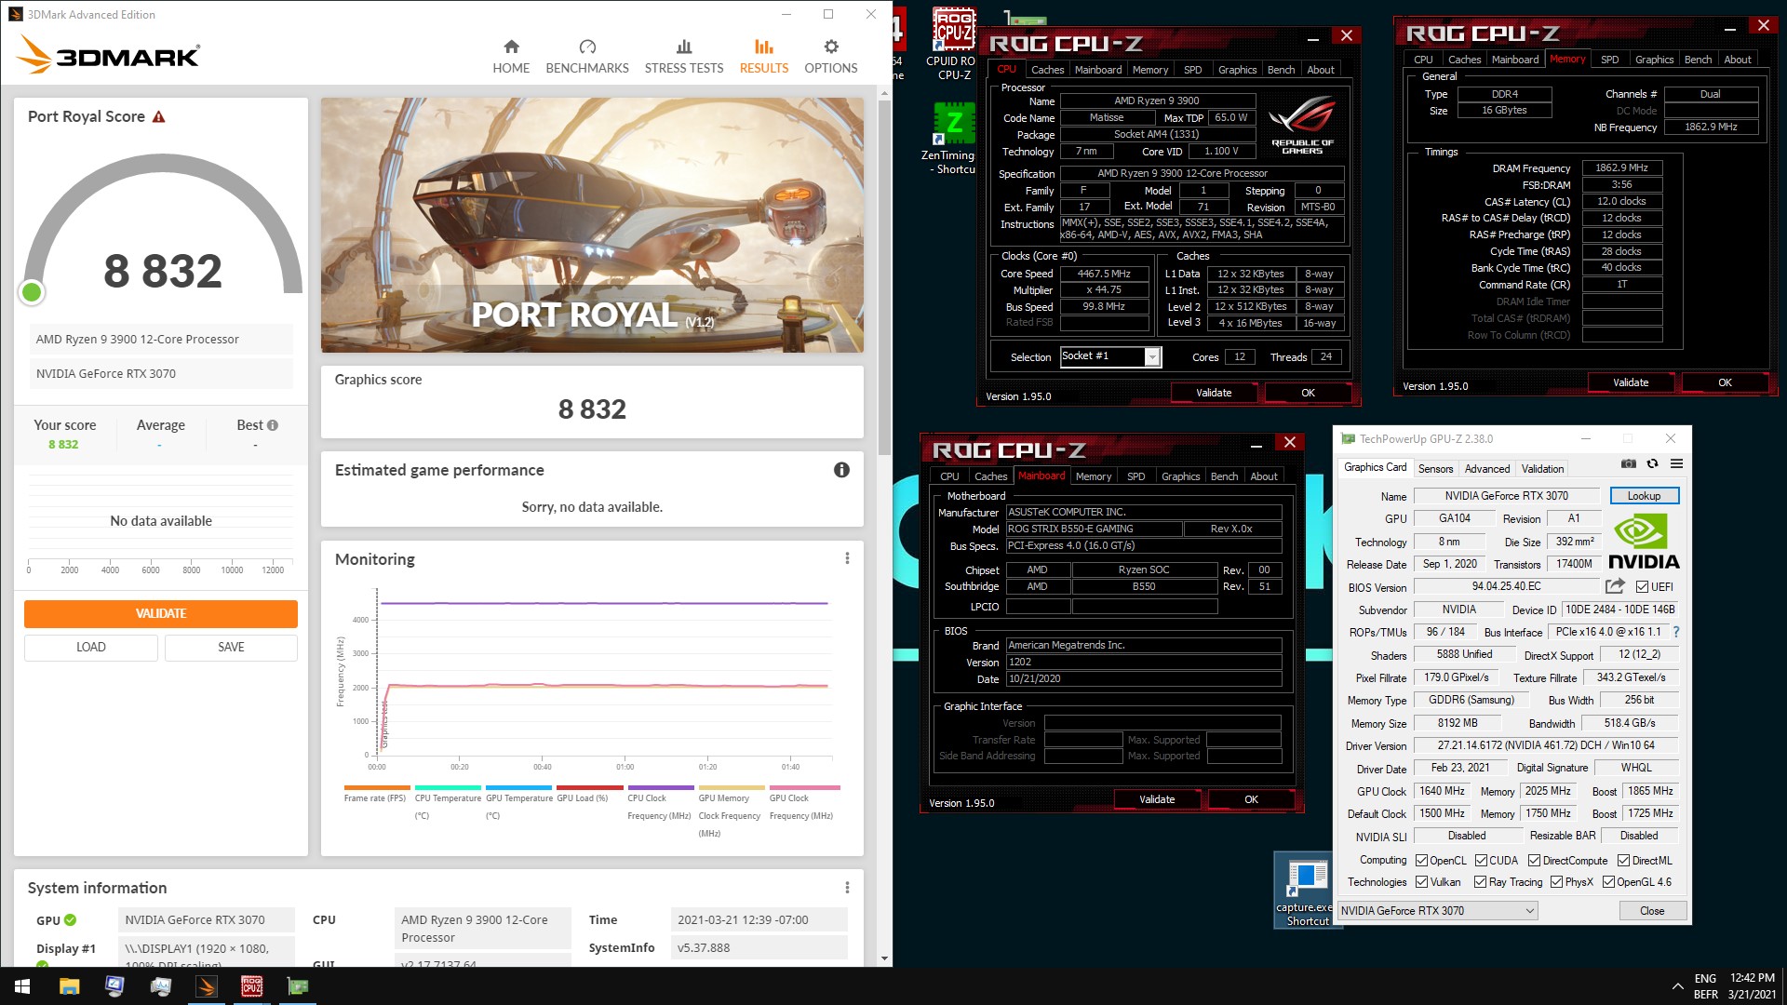The height and width of the screenshot is (1005, 1787).
Task: Click the Frequency (MHz) chart y-axis label
Action: 341,671
